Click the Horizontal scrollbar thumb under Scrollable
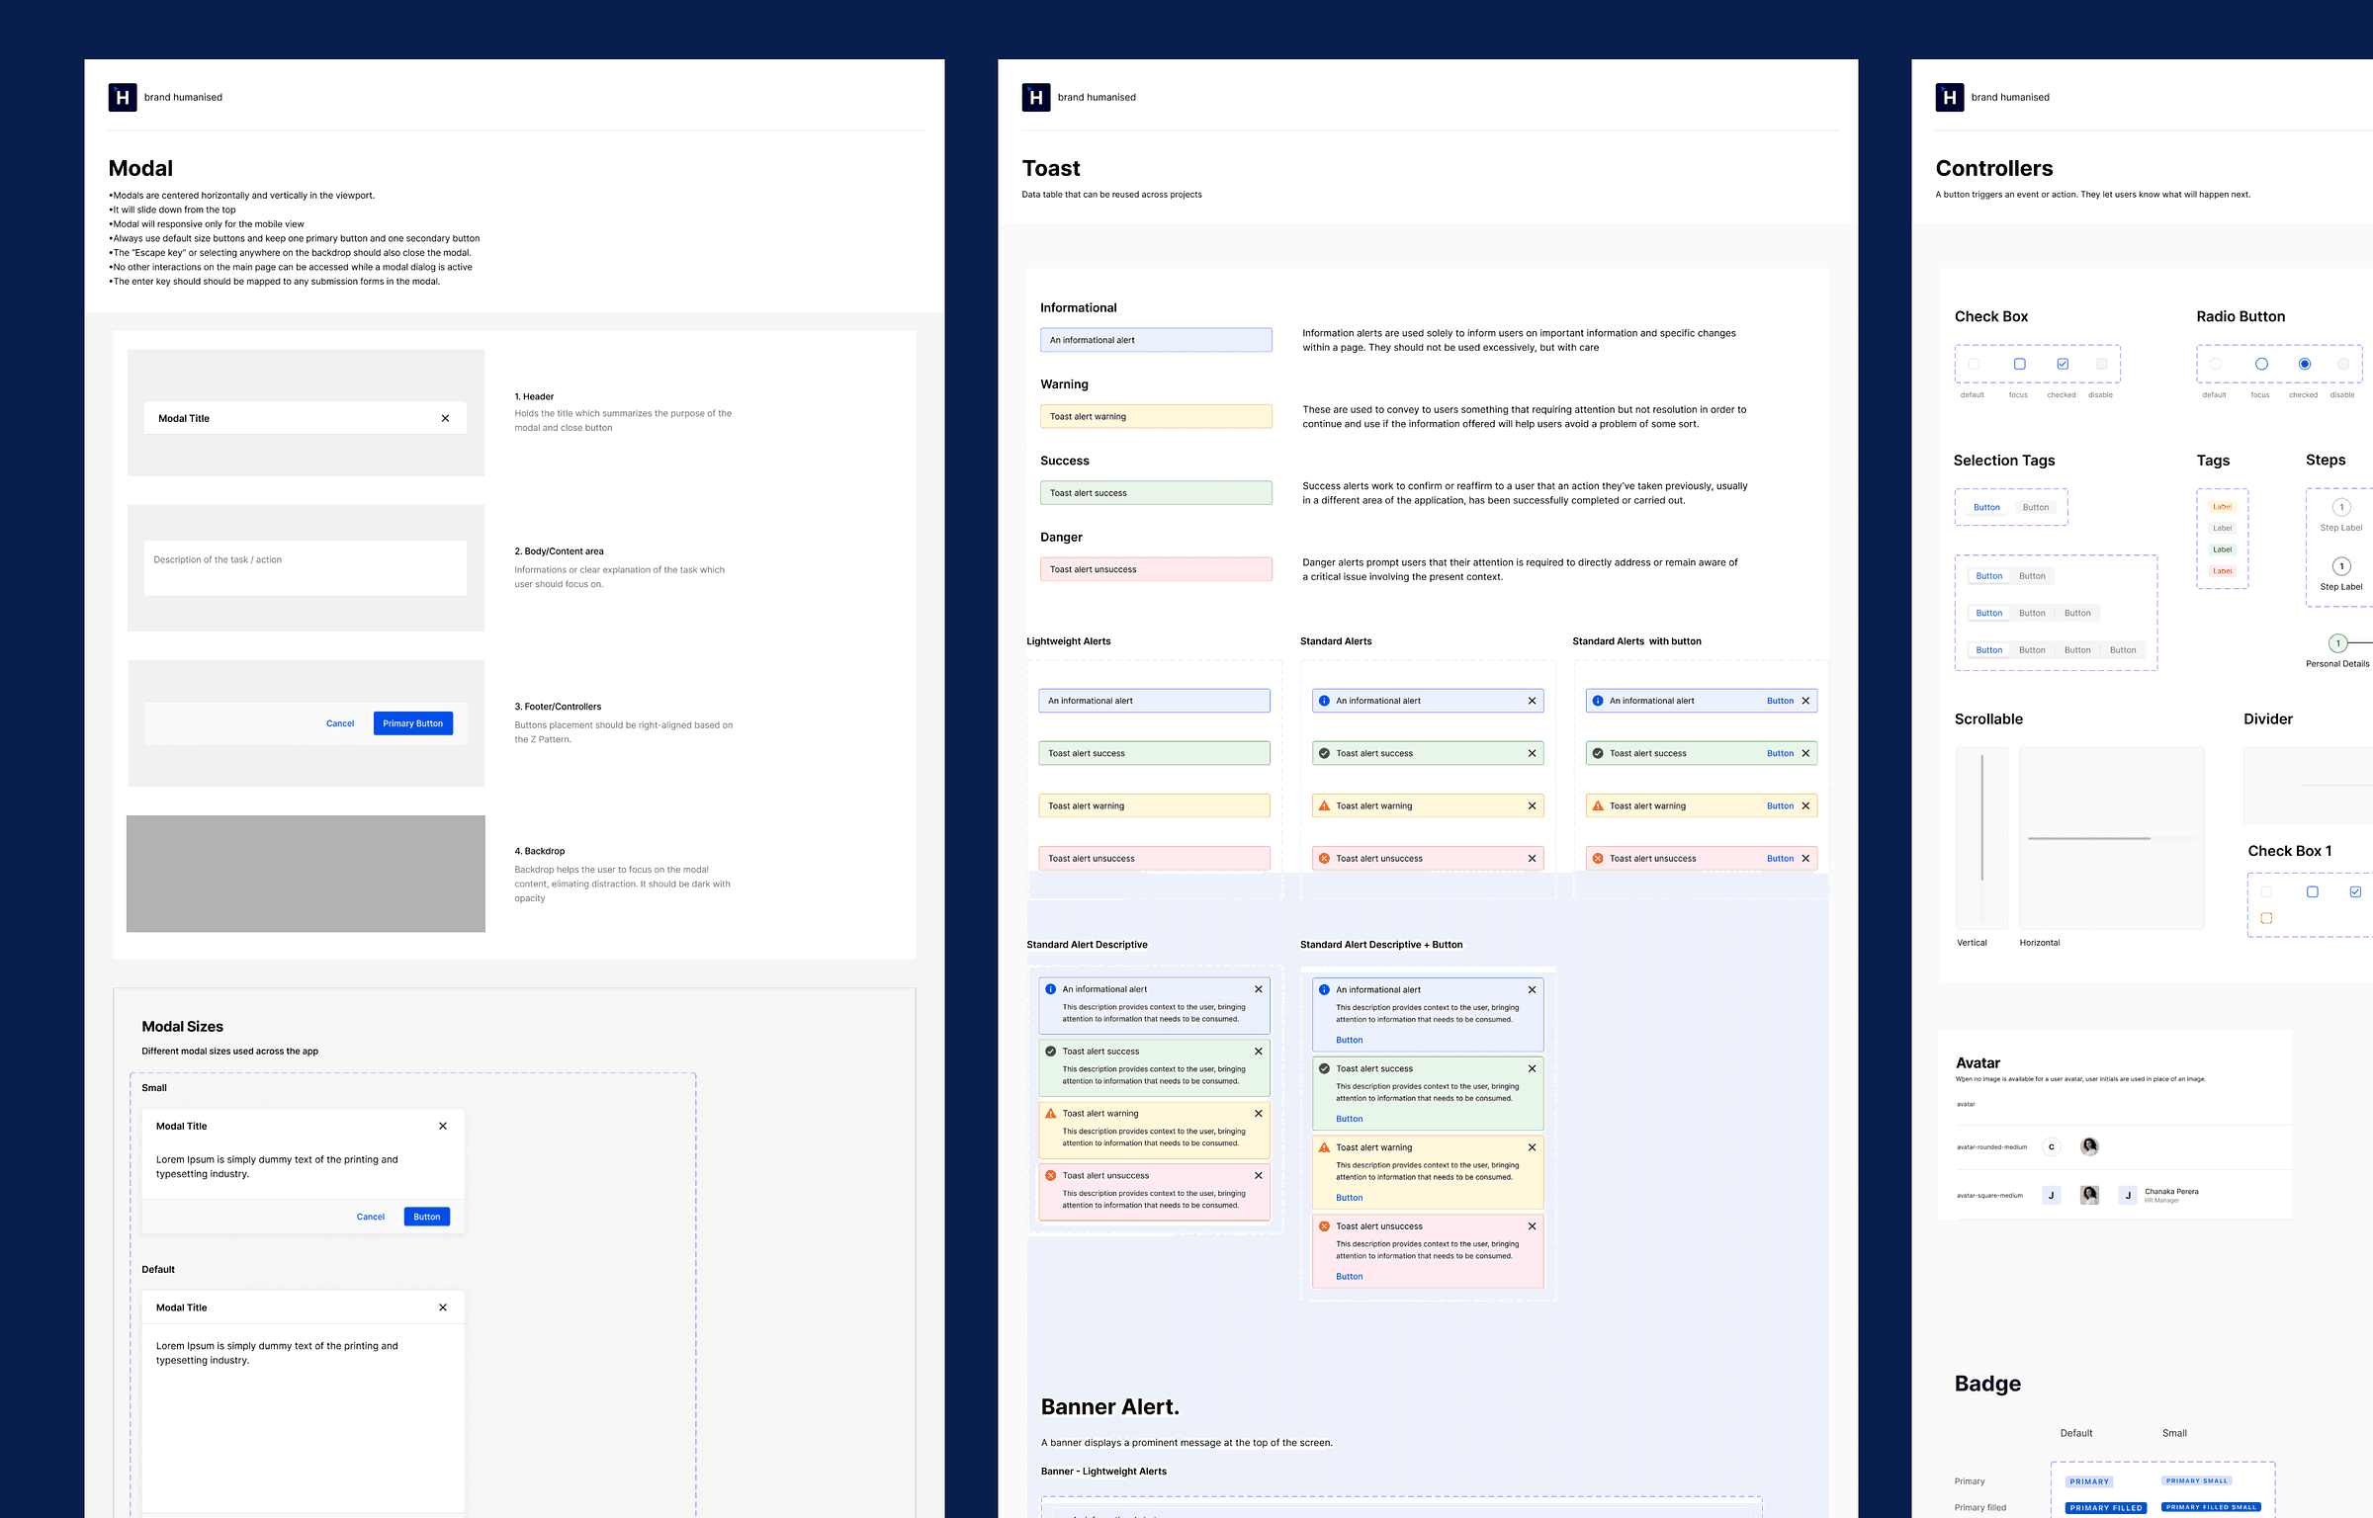This screenshot has height=1518, width=2373. click(2089, 838)
